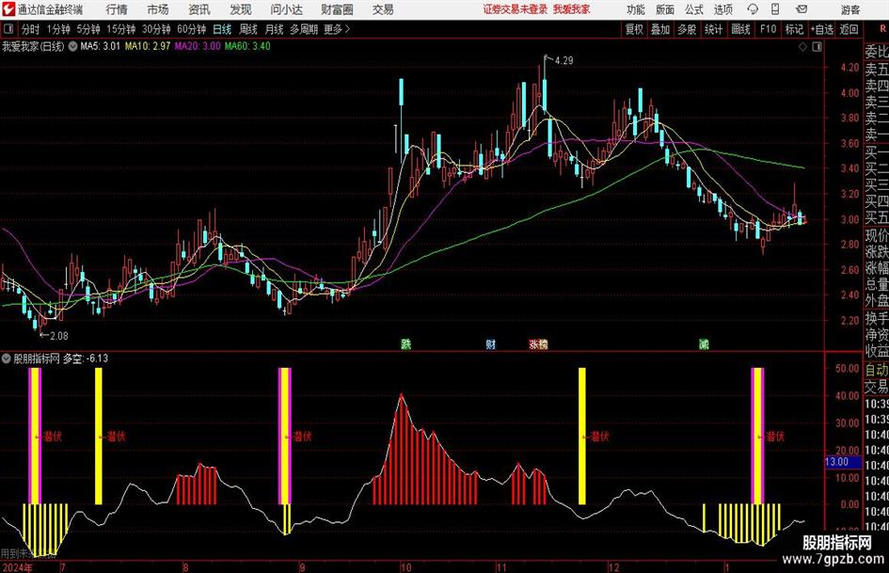Viewport: 889px width, 573px height.
Task: Open the mobile phone icon in title bar
Action: click(x=775, y=9)
